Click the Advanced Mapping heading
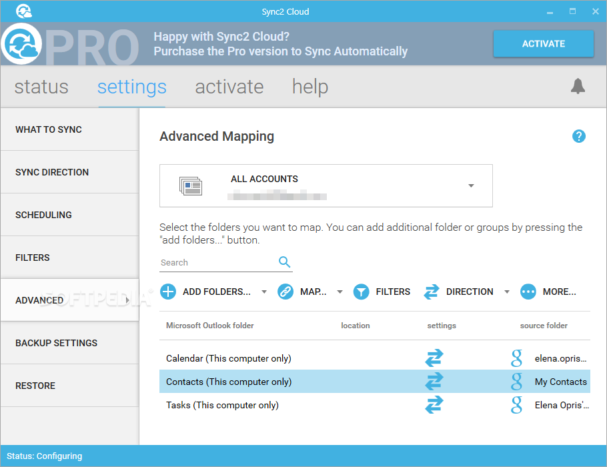607x467 pixels. 217,136
